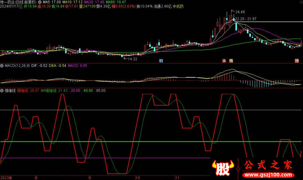Select the MA情绪线 legend label
The image size is (303, 180).
click(48, 91)
